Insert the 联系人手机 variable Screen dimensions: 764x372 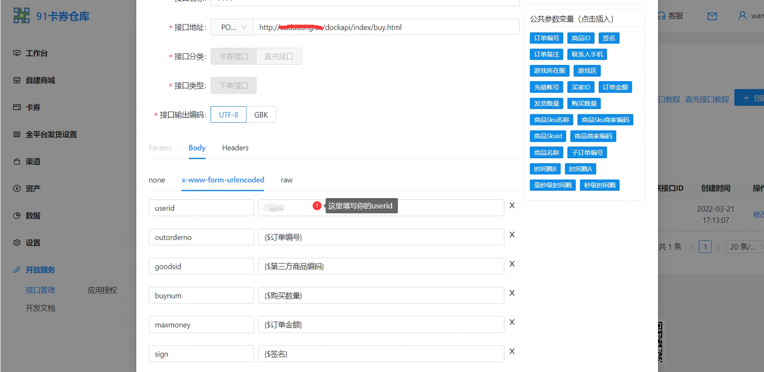(x=587, y=54)
